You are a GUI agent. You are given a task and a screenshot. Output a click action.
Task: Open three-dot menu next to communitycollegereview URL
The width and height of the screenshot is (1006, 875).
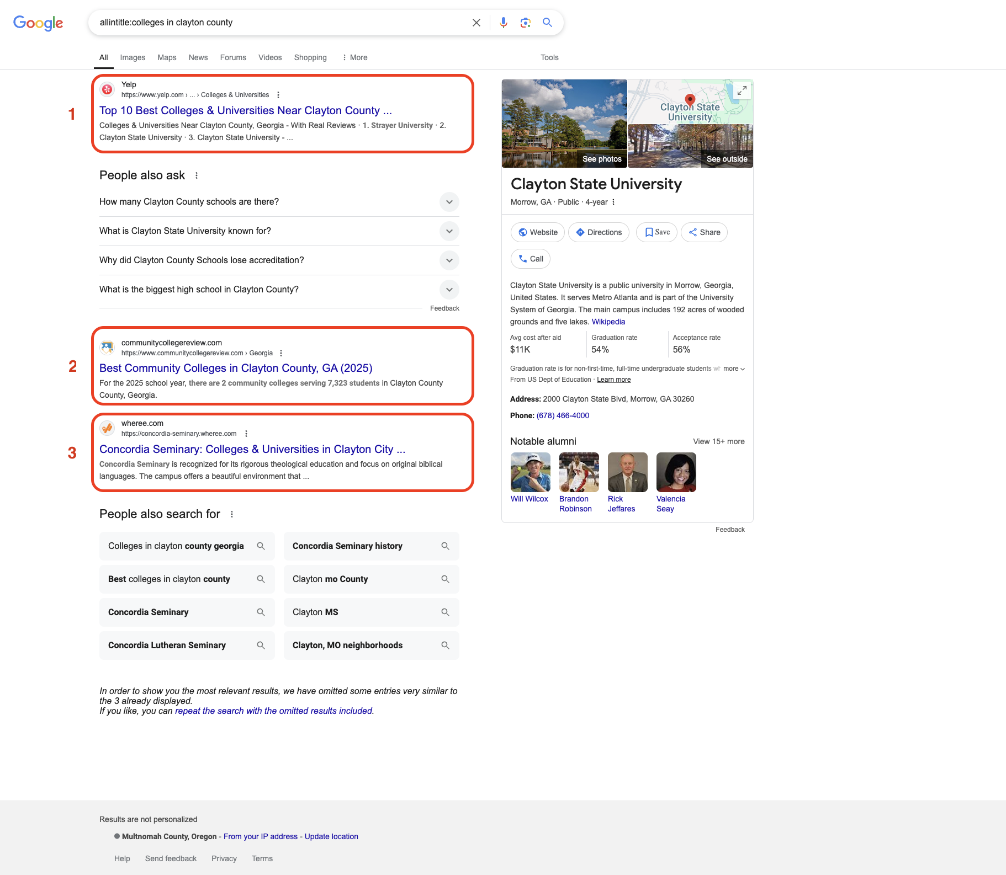click(281, 353)
